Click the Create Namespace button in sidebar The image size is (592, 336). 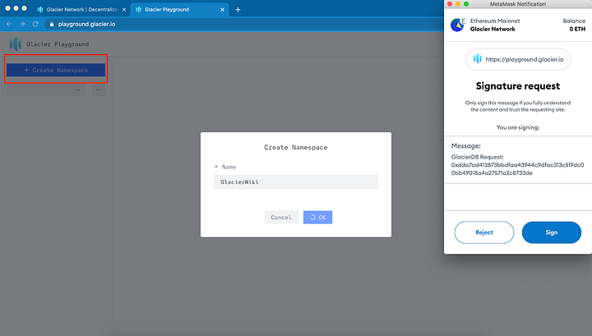click(x=56, y=70)
